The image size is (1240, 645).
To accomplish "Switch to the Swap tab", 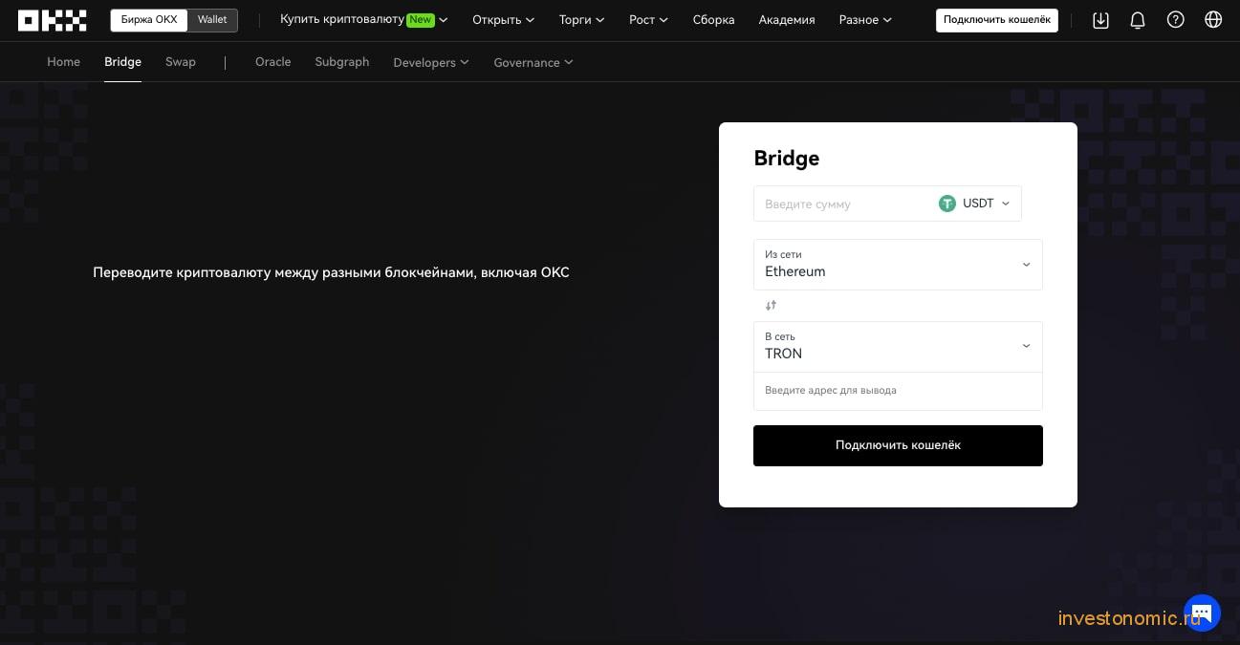I will [181, 62].
